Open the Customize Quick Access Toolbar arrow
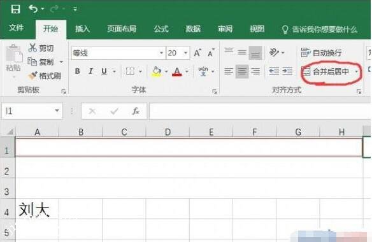372x242 pixels. click(x=75, y=9)
